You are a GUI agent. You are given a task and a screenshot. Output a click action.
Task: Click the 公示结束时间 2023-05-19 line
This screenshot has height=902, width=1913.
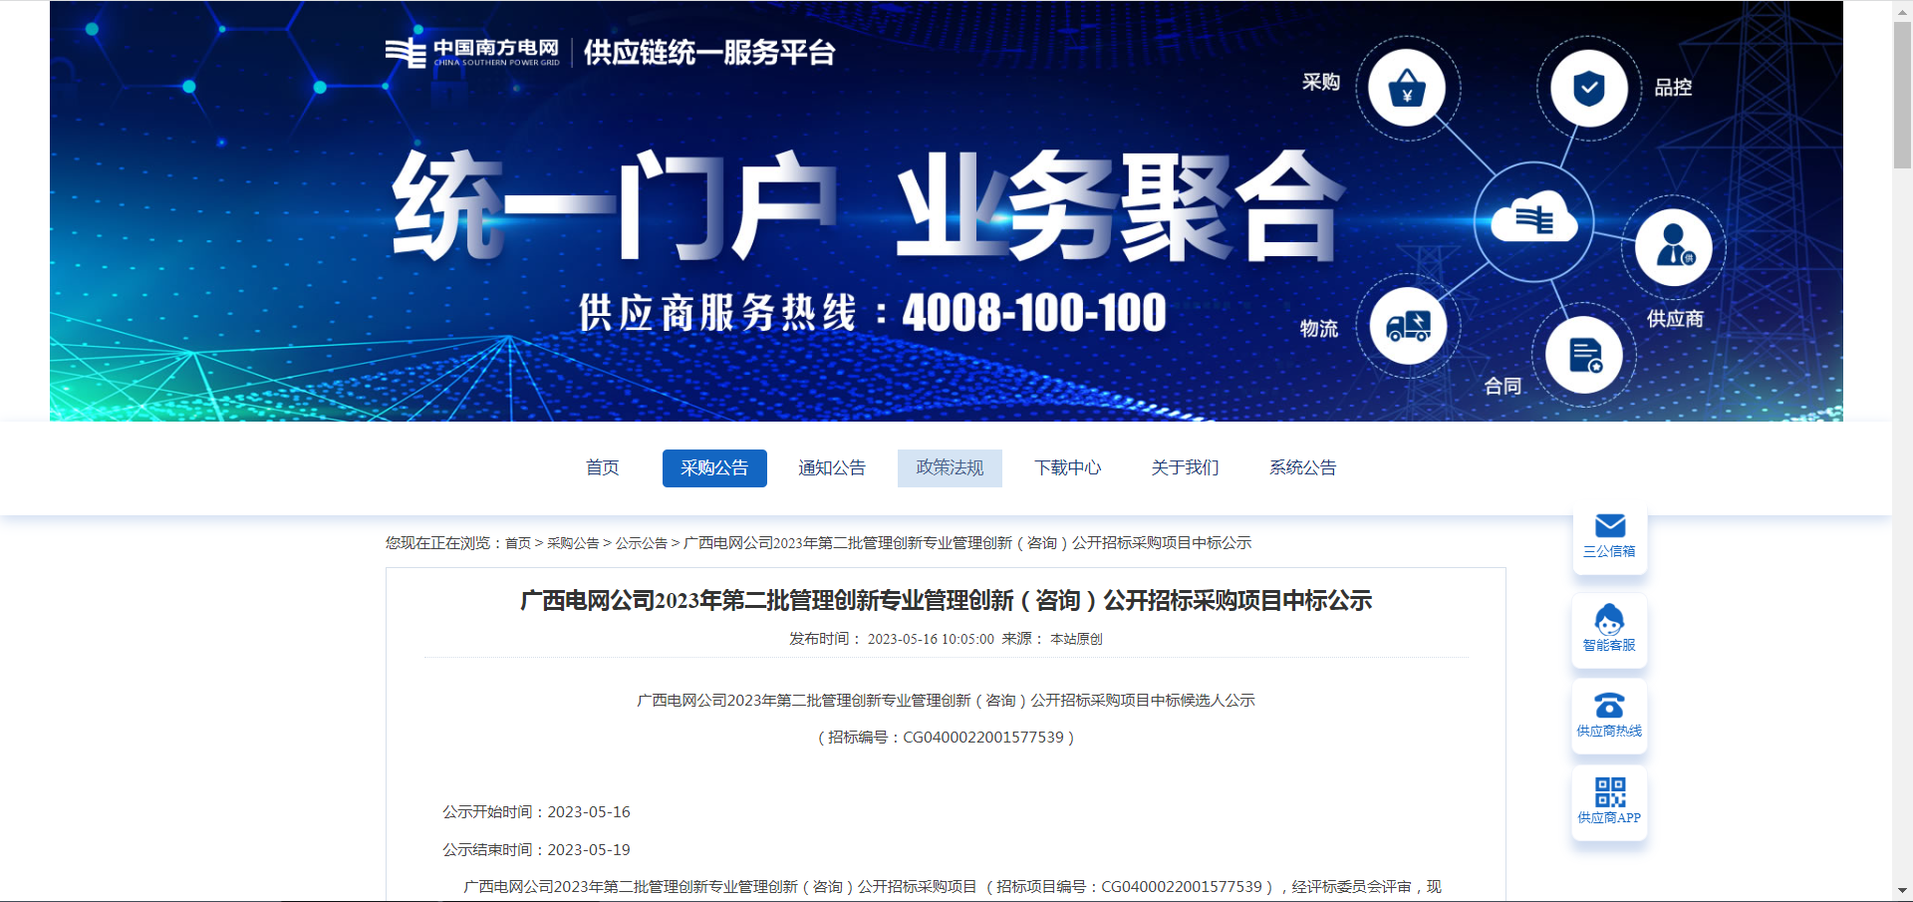click(536, 850)
